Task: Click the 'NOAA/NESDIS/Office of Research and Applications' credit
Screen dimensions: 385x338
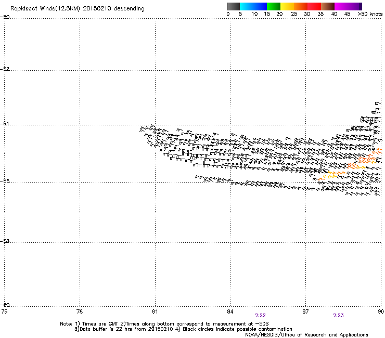Action: (306, 335)
